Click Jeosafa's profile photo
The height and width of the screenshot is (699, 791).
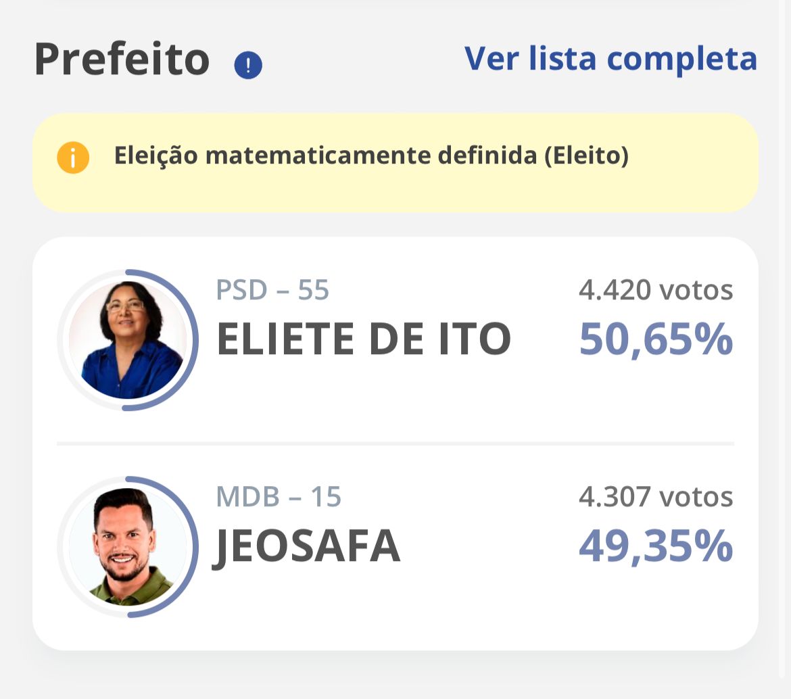click(x=127, y=546)
